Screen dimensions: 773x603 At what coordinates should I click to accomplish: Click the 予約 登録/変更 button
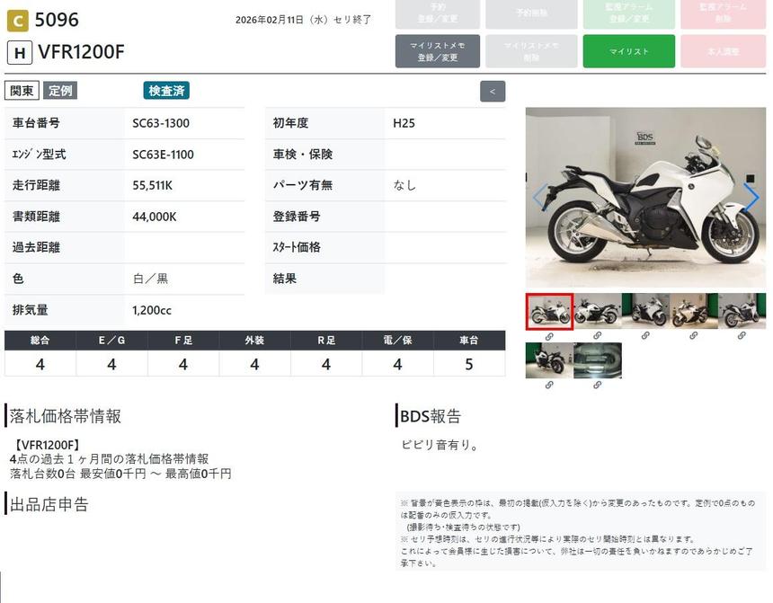pos(438,13)
